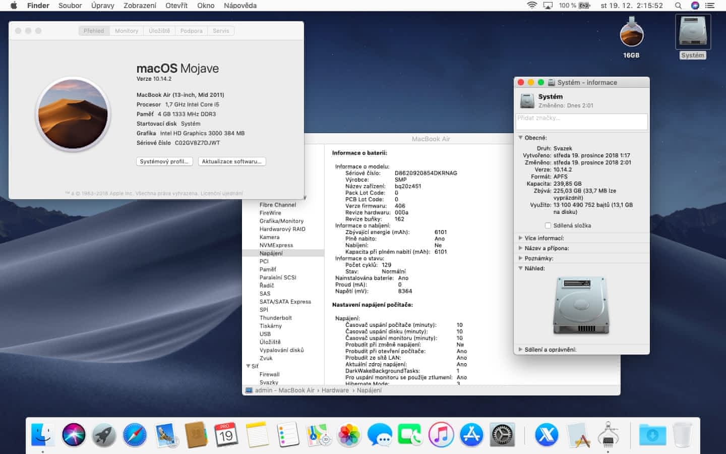Collapse the Síť tree group
726x454 pixels.
[248, 366]
